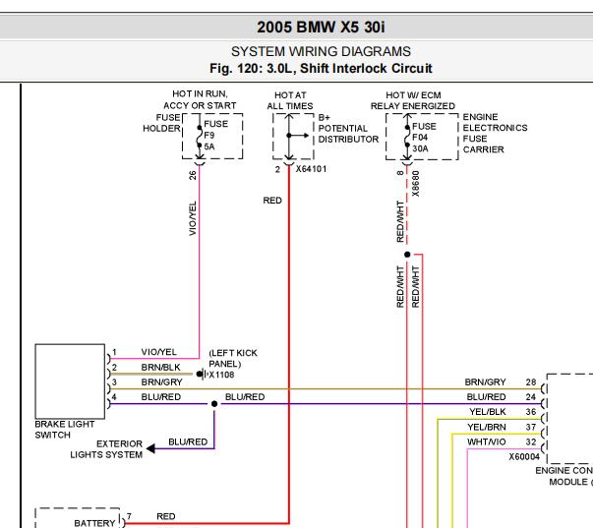The height and width of the screenshot is (528, 593).
Task: Click the RED label at battery pin 7
Action: tap(165, 516)
